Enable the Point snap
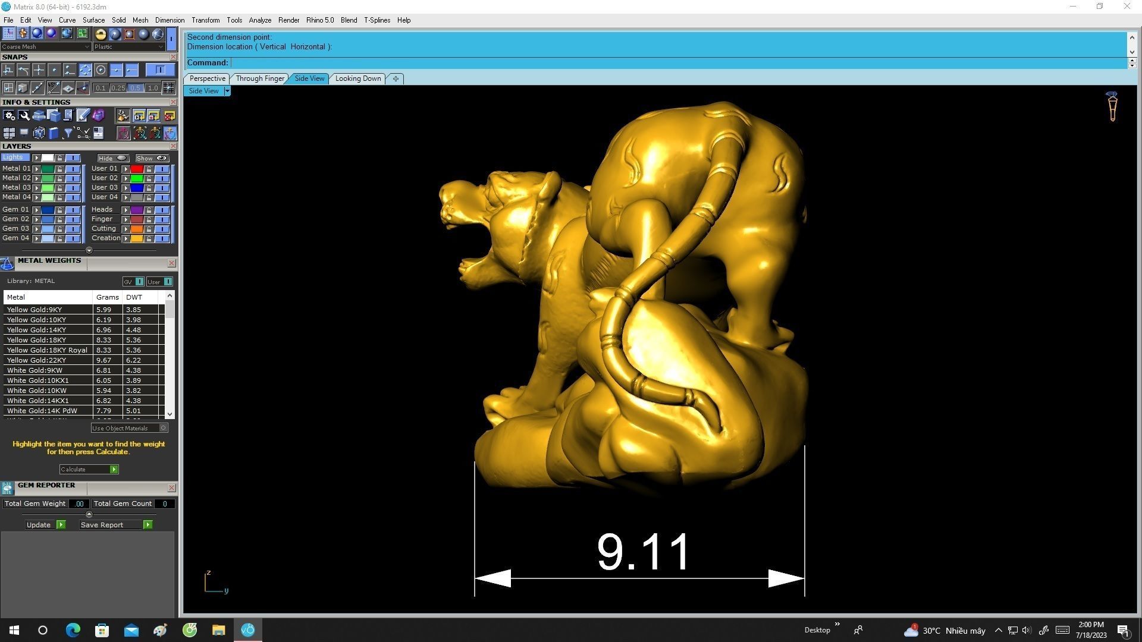The image size is (1142, 642). [x=54, y=70]
